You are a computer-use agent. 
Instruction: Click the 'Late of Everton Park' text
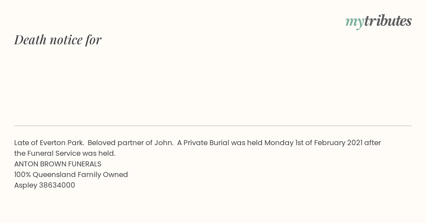(x=49, y=143)
